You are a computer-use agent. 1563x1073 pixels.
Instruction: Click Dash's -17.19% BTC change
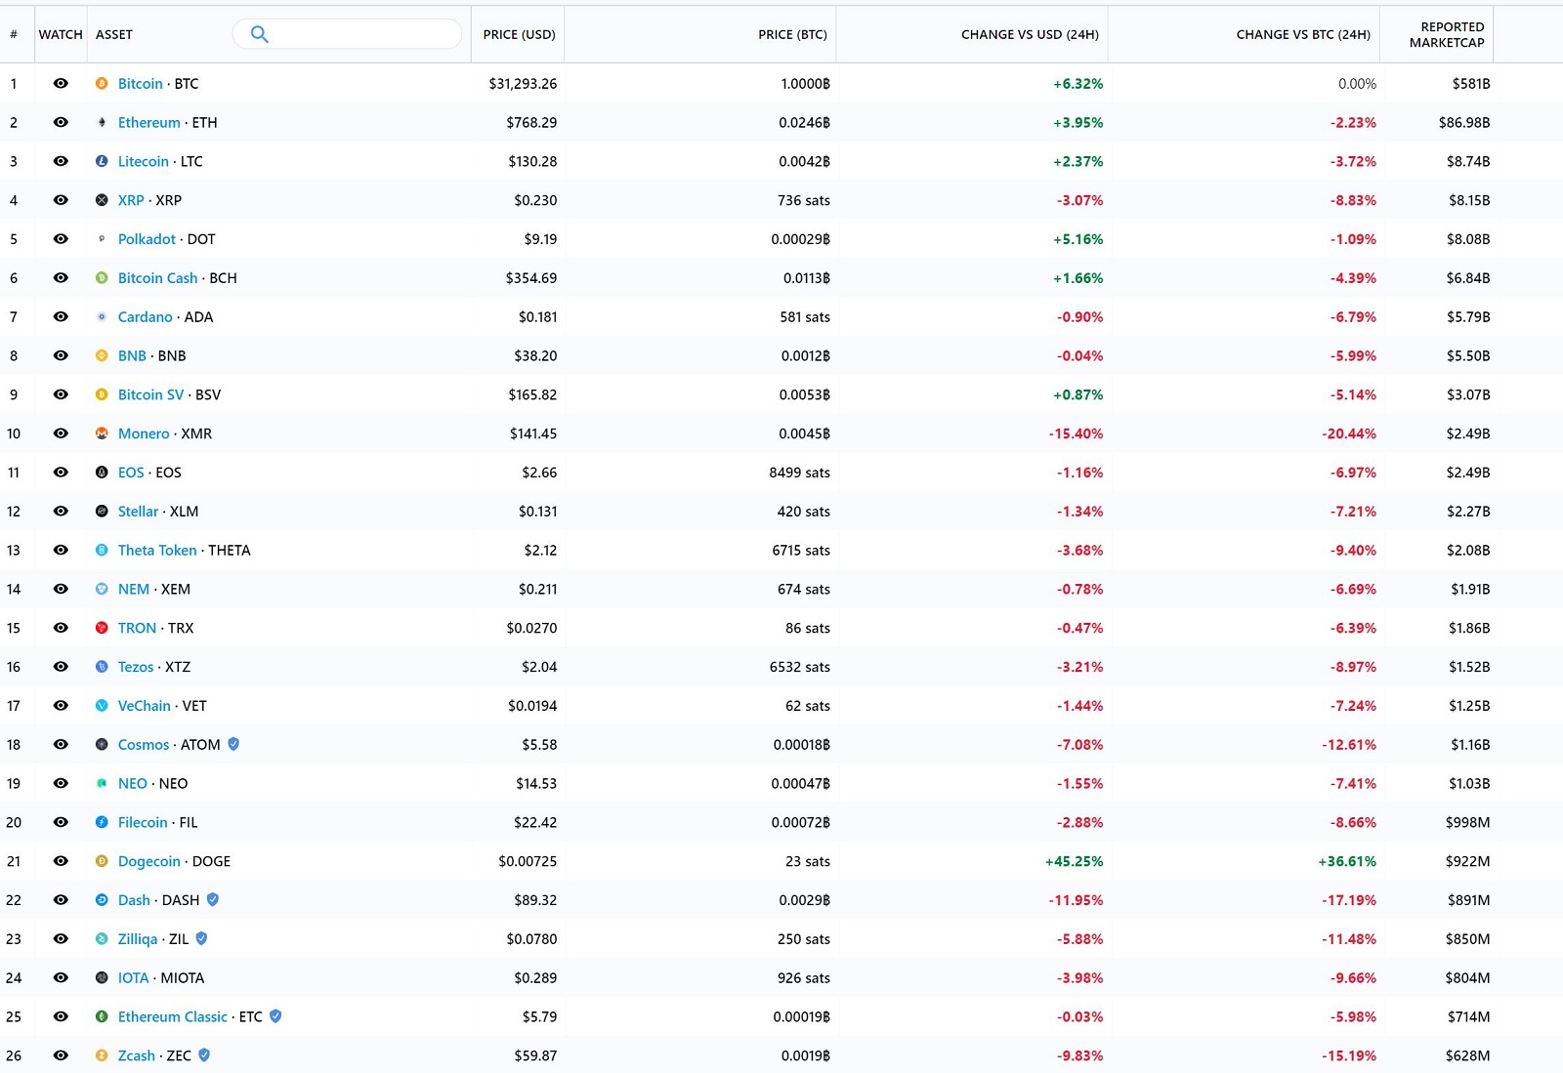pos(1349,900)
